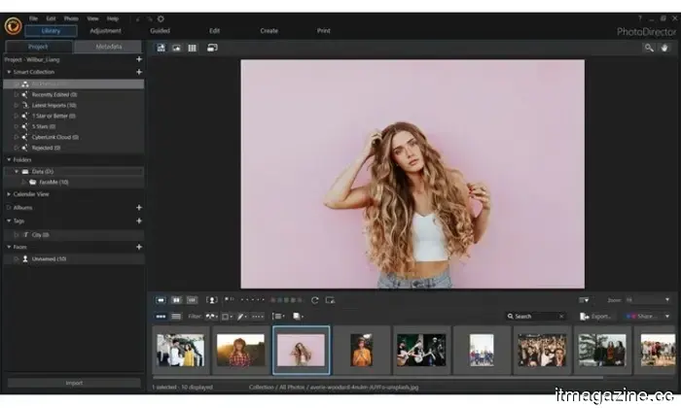
Task: Set star rating on the selected photo
Action: 252,299
